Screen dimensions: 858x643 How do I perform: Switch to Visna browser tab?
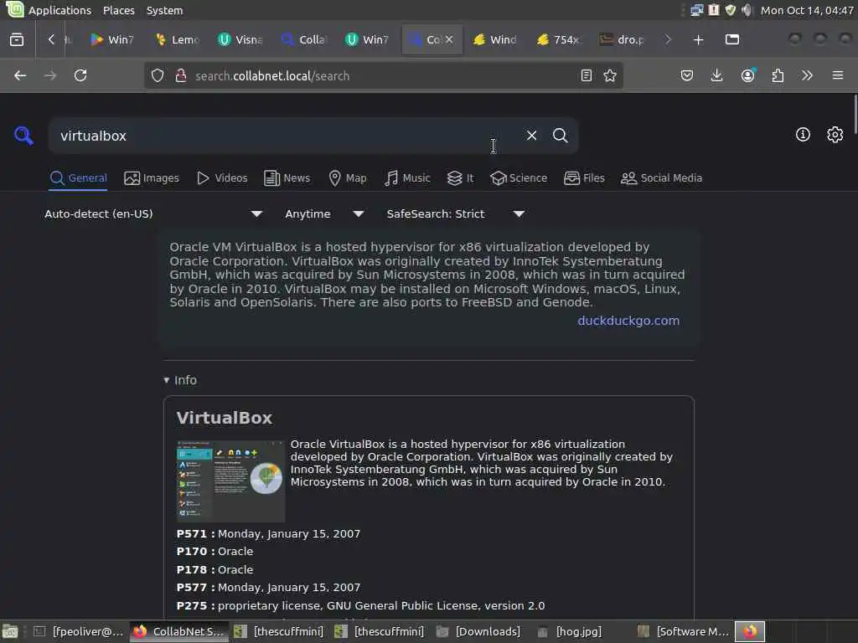240,39
